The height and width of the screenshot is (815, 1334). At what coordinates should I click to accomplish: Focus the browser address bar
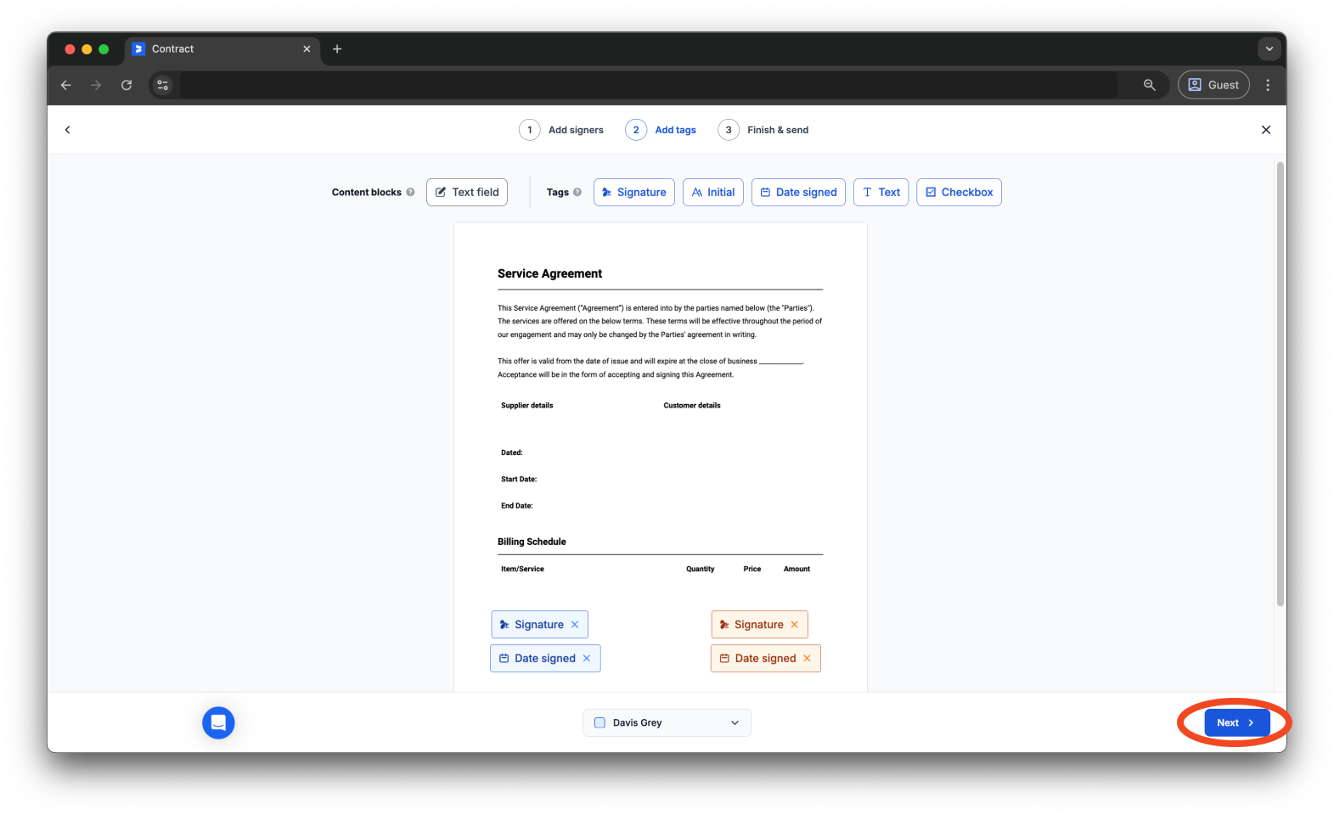click(x=648, y=85)
